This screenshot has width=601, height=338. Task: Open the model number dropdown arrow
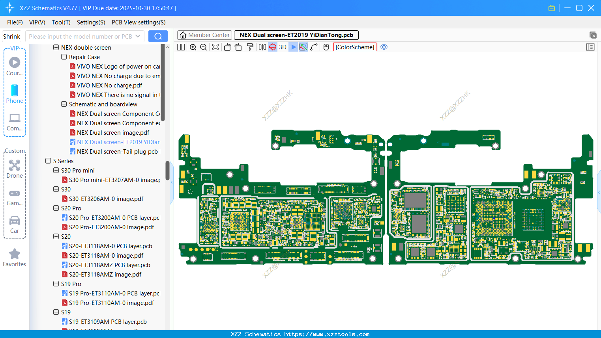tap(138, 36)
